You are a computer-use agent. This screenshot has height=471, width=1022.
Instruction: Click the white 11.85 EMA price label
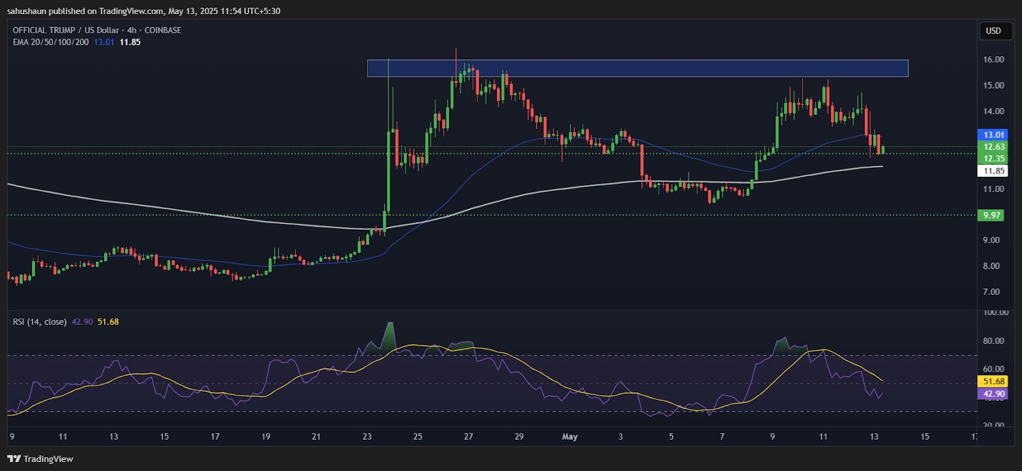993,171
